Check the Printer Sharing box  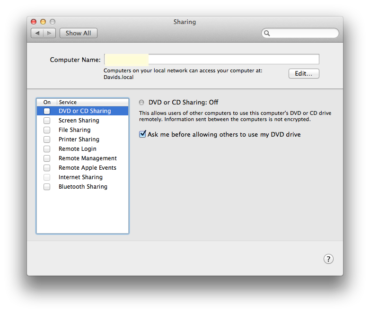click(47, 139)
